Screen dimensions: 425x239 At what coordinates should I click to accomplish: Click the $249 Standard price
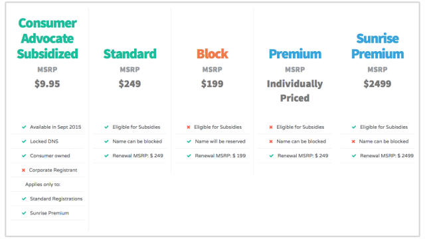point(130,84)
